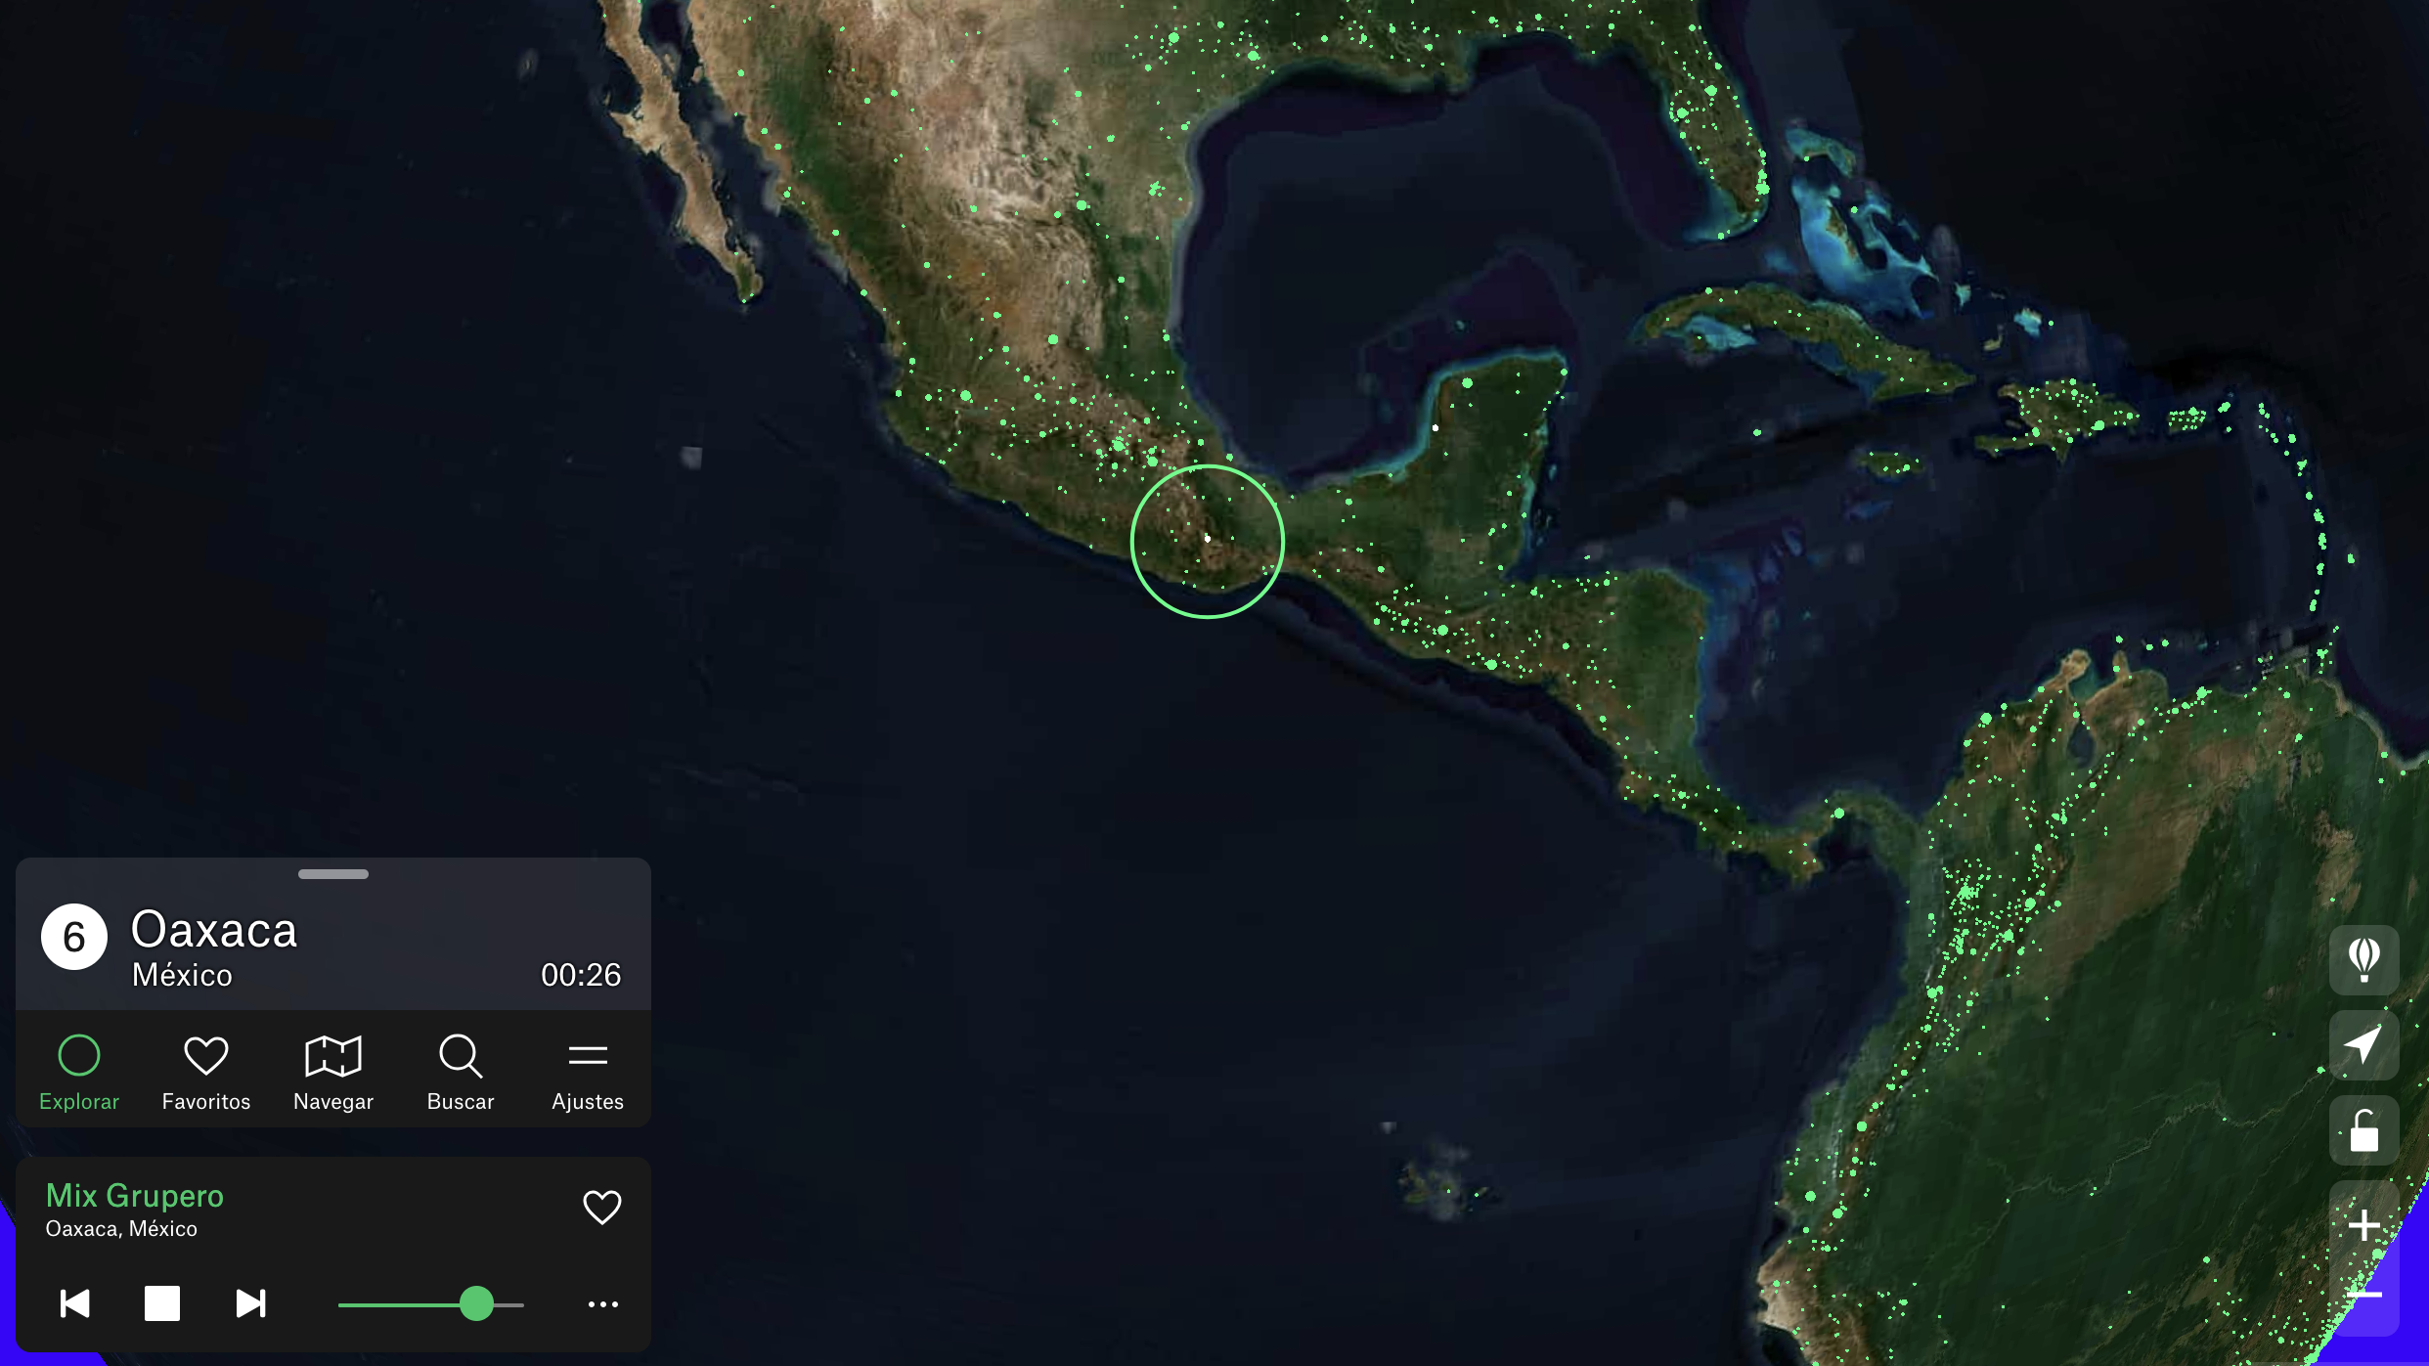This screenshot has height=1366, width=2429.
Task: Center map on my location arrow
Action: 2363,1045
